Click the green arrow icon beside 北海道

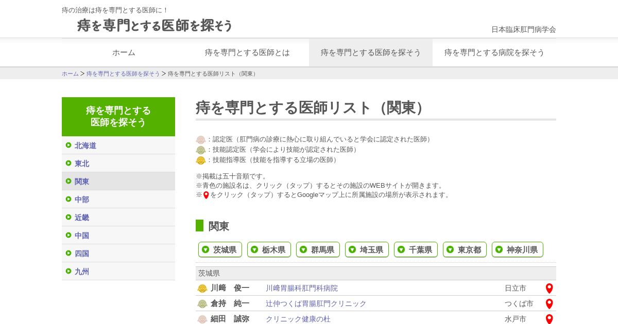tap(68, 145)
